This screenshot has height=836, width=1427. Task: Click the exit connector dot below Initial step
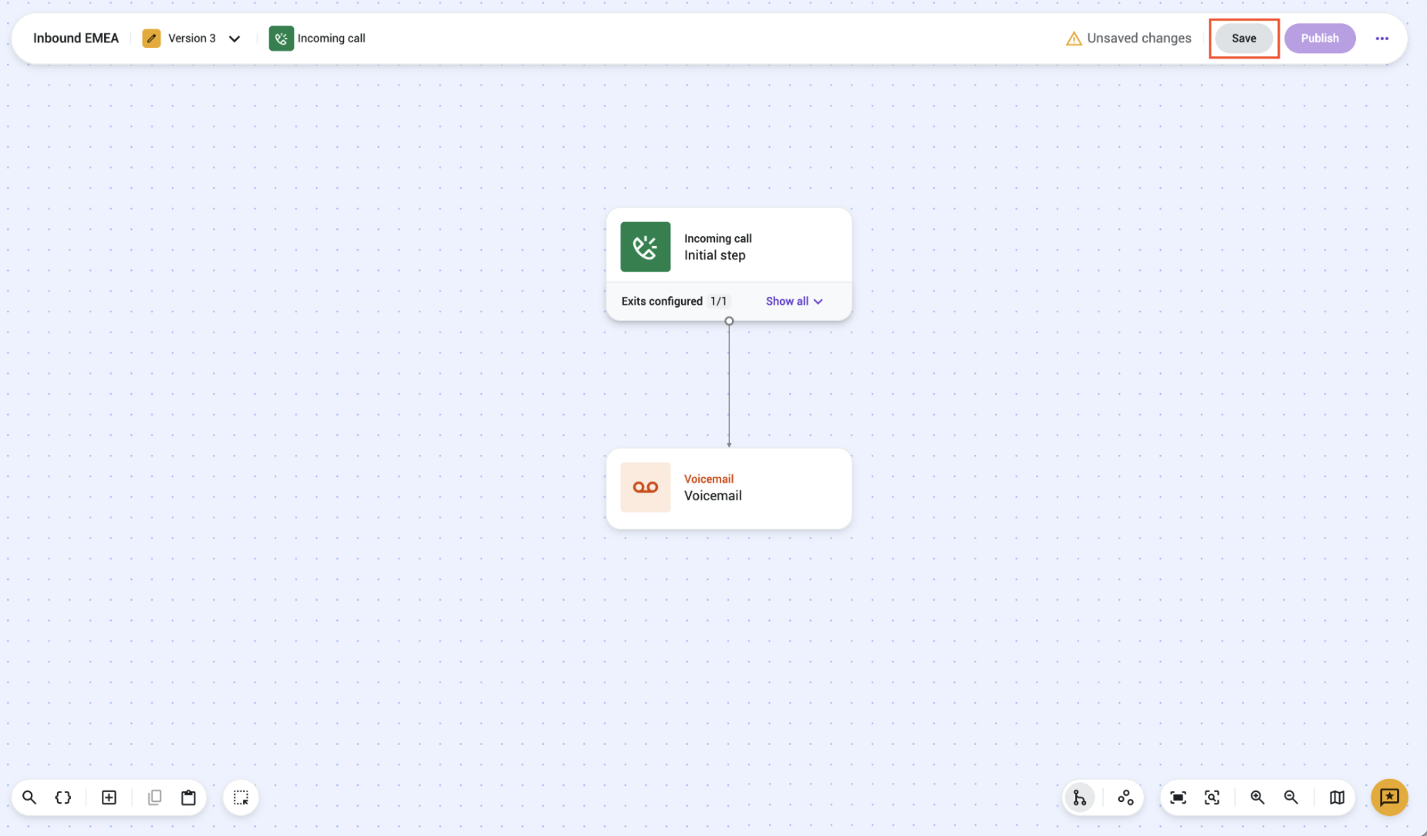tap(729, 321)
